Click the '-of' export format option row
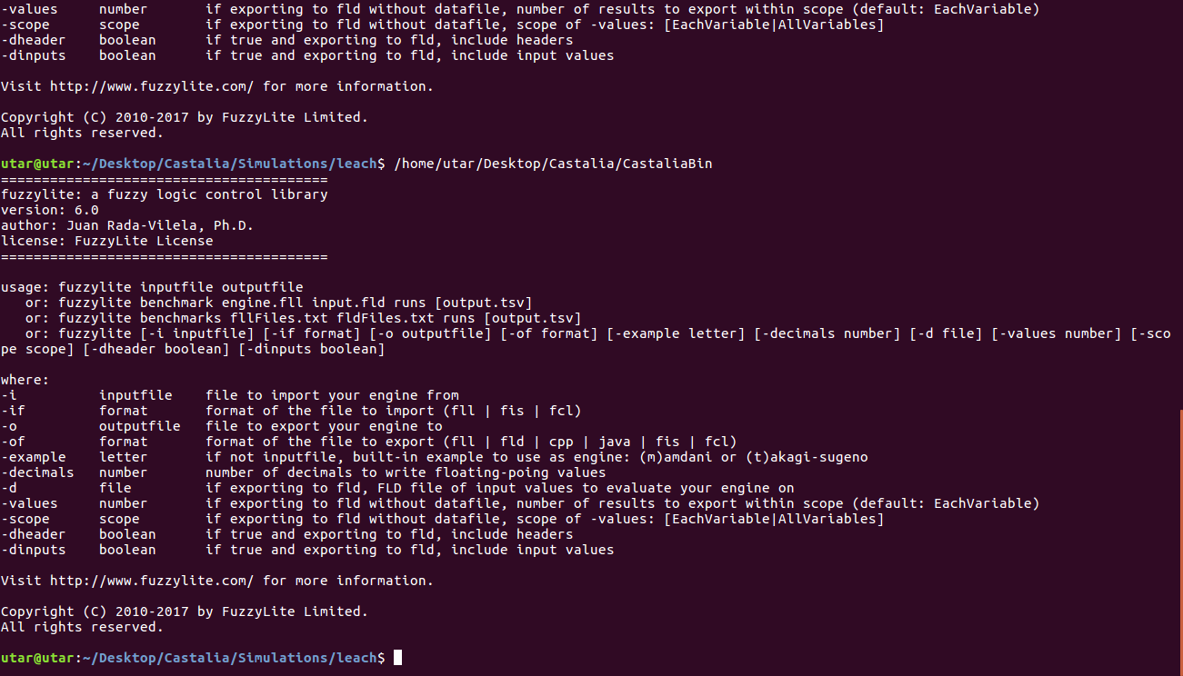 tap(368, 442)
